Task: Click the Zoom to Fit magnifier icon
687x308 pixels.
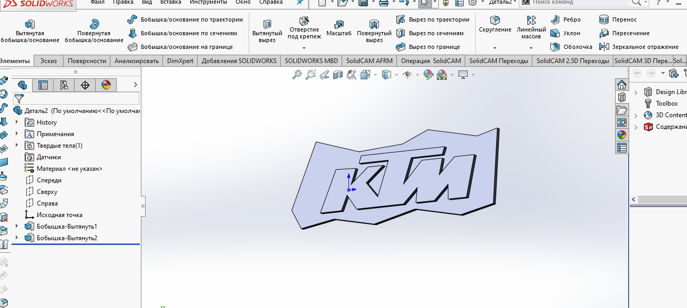Action: (297, 75)
